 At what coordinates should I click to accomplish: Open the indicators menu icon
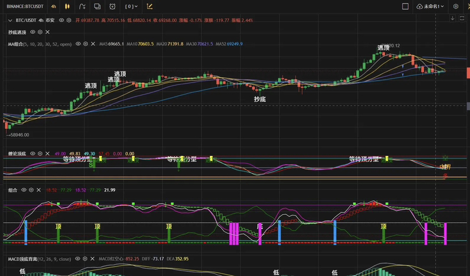(82, 6)
